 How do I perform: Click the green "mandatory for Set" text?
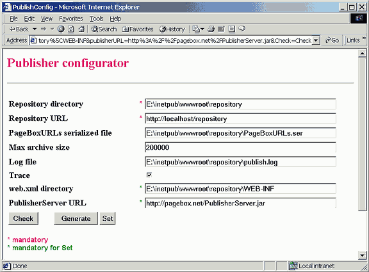tap(42, 248)
